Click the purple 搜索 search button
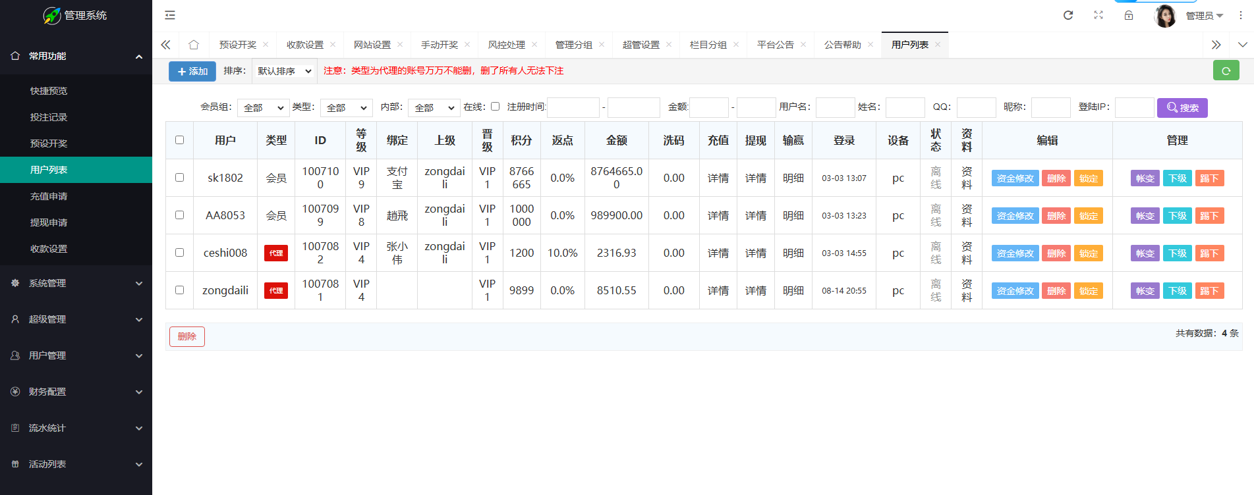Image resolution: width=1254 pixels, height=495 pixels. [1182, 108]
